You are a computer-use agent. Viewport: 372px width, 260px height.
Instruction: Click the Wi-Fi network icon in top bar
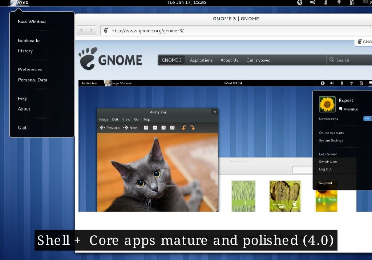click(x=339, y=3)
